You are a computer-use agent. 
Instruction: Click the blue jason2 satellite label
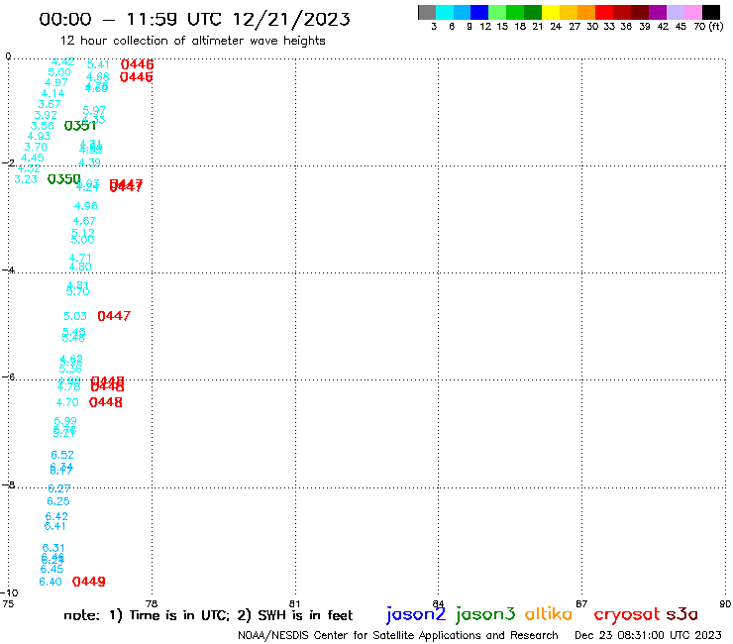[416, 614]
